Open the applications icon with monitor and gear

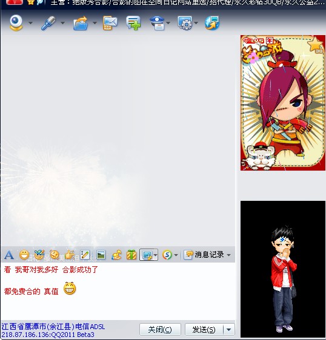click(x=185, y=23)
